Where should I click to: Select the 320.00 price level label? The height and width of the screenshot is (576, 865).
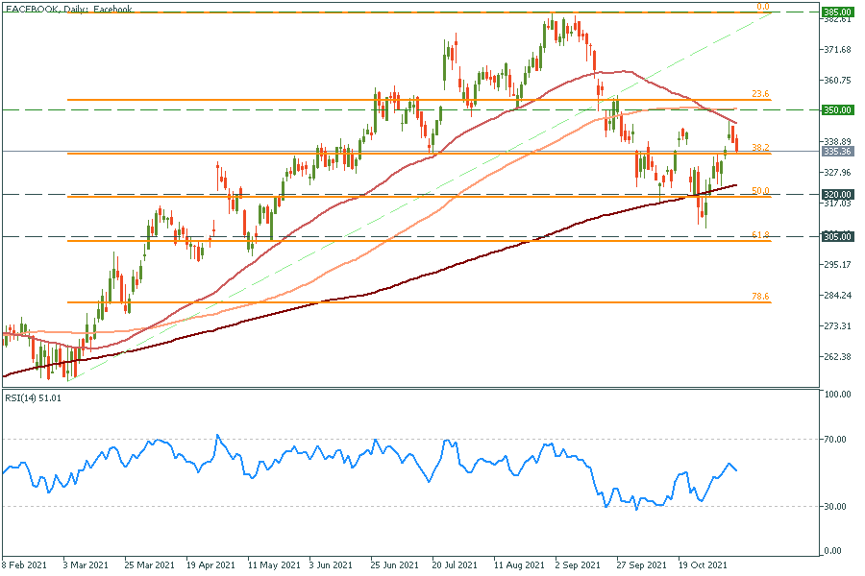tap(838, 194)
